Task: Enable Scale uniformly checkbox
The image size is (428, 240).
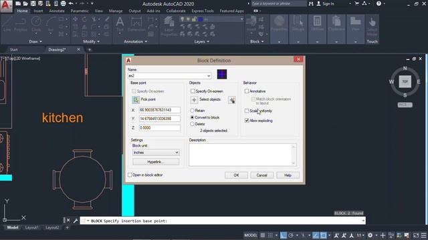Action: (x=247, y=111)
